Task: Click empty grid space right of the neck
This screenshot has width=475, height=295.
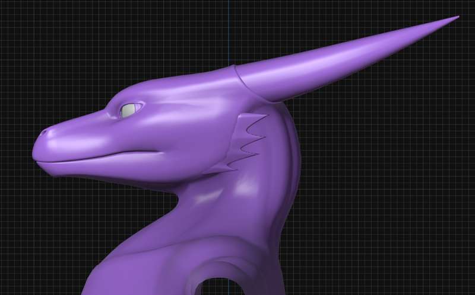Action: click(386, 207)
